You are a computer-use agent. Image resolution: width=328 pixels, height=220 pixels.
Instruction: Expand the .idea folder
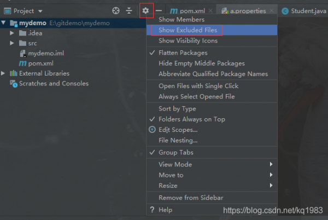pos(12,33)
